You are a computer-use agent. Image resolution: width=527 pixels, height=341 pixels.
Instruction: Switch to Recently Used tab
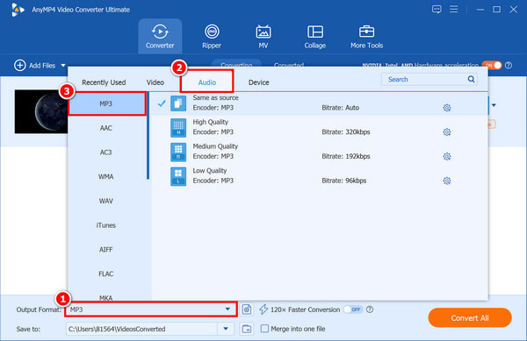click(x=104, y=82)
